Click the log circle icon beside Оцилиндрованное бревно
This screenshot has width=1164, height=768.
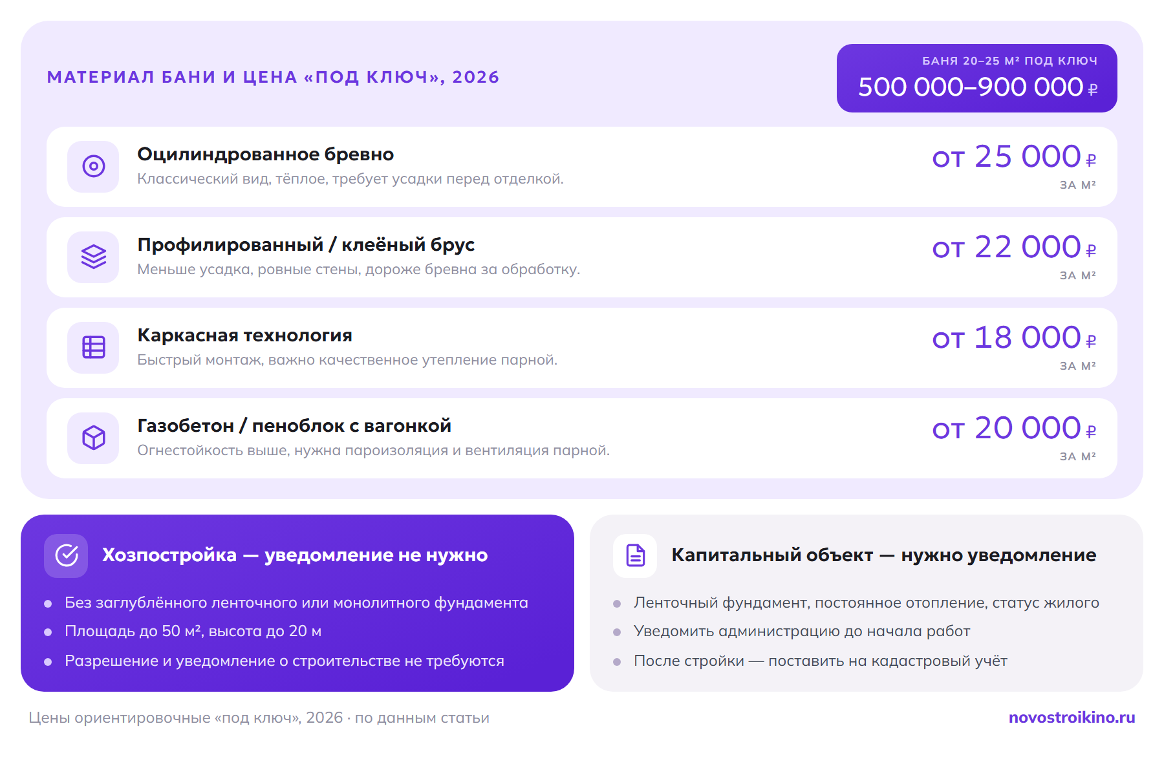point(93,166)
